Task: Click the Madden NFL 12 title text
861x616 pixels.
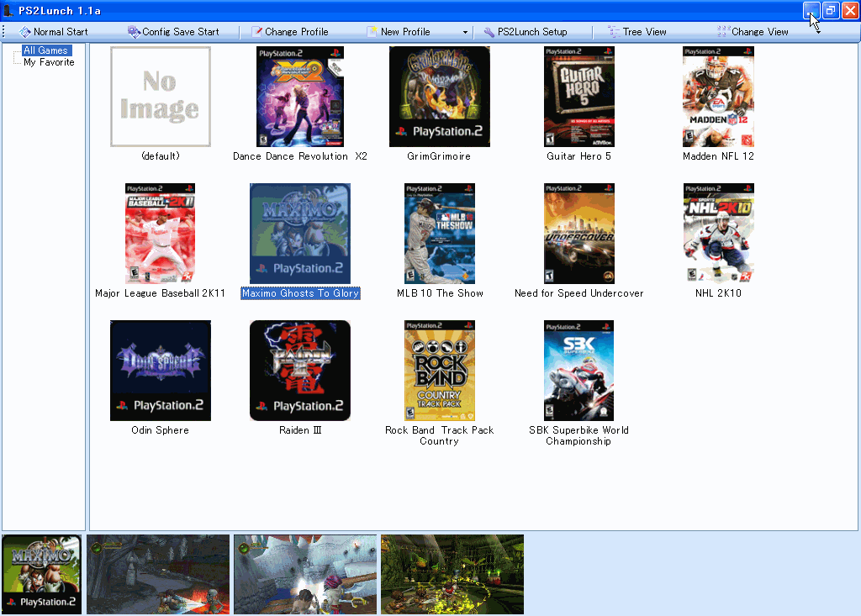Action: (x=718, y=156)
